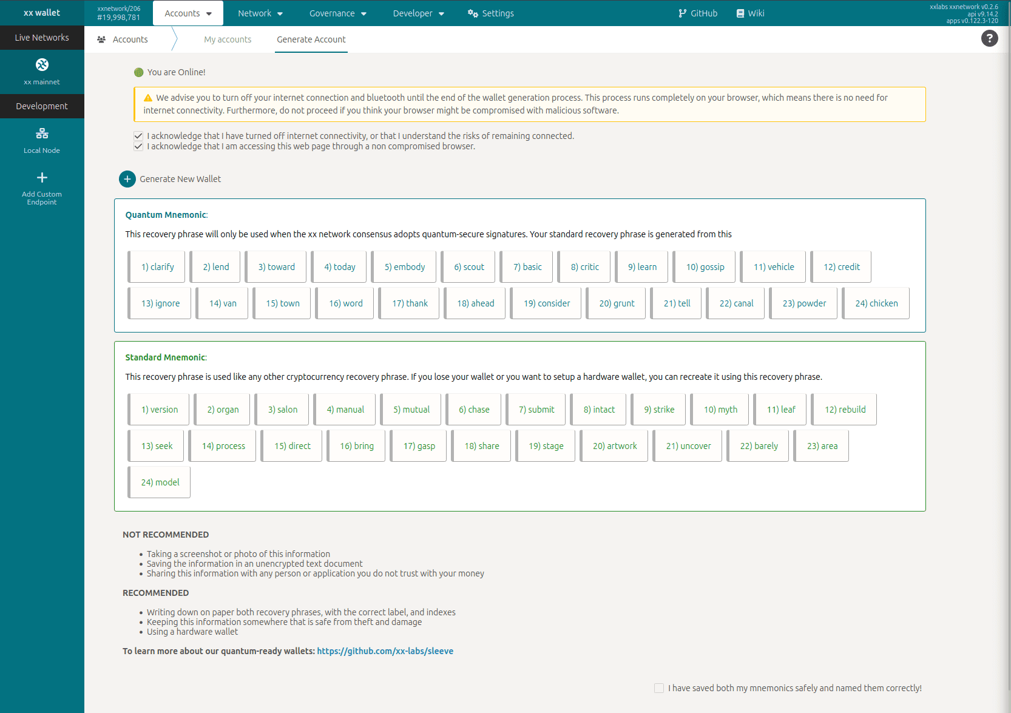Open the xx-labs sleeve GitHub link
1011x713 pixels.
(x=385, y=651)
